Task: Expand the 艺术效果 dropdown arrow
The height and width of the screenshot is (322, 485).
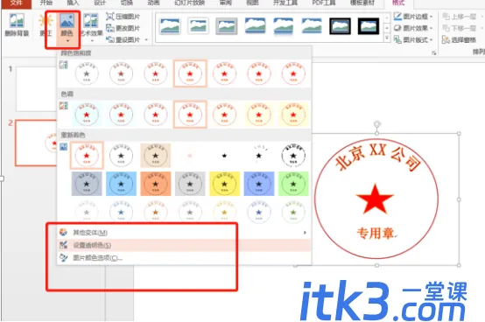Action: [x=92, y=41]
